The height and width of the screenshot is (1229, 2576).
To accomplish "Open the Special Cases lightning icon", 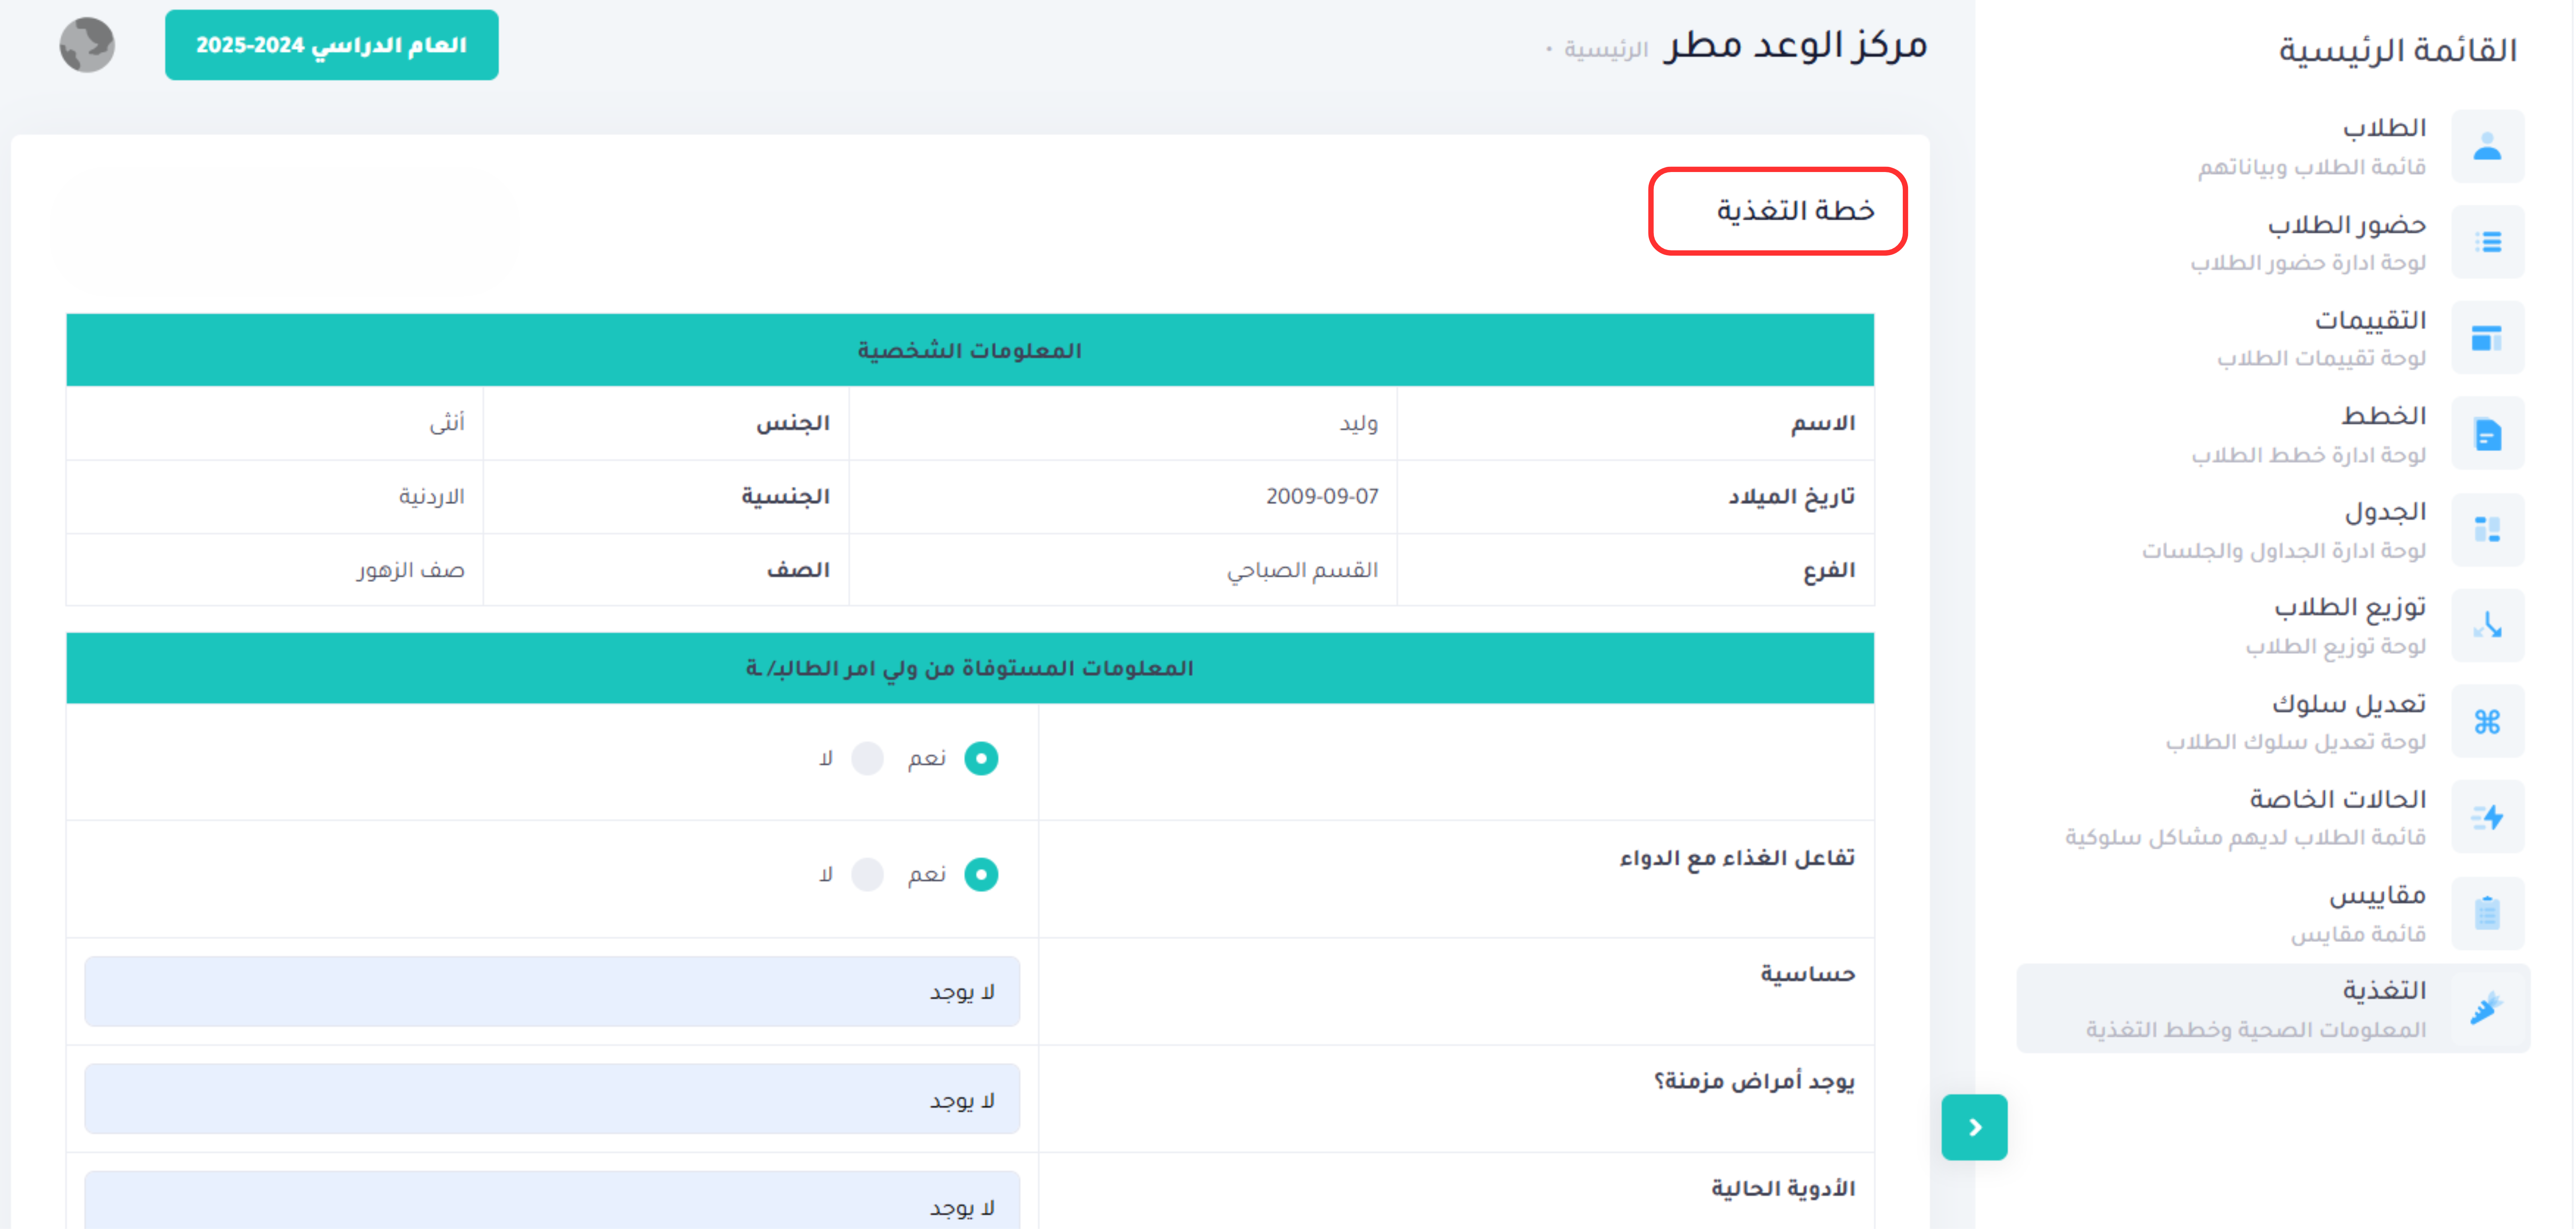I will 2487,817.
